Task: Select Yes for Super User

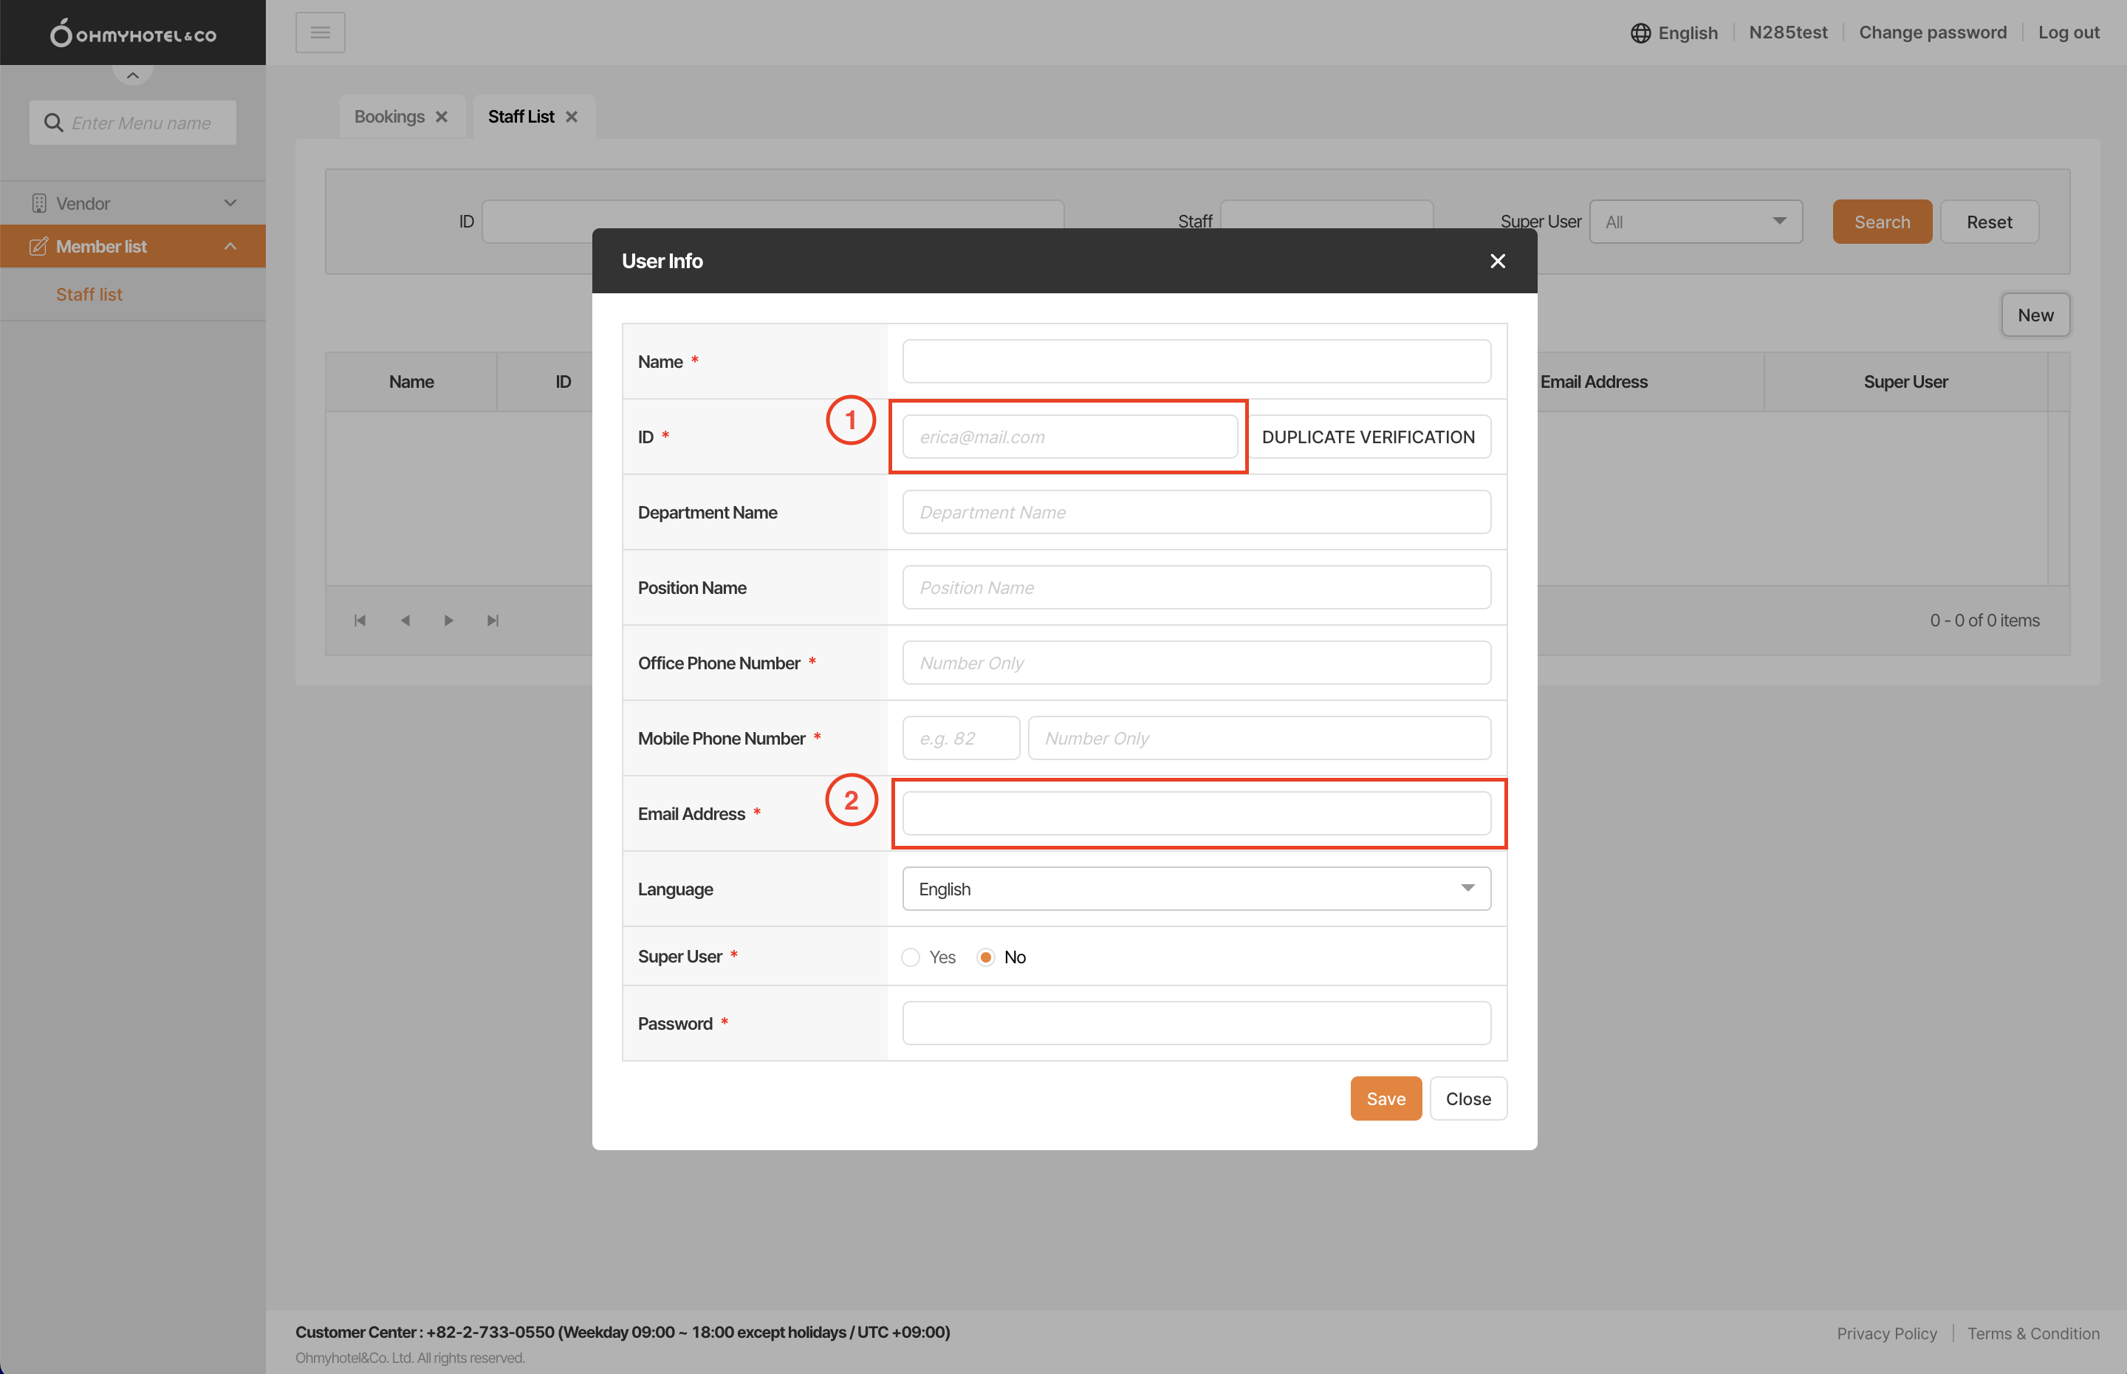Action: 911,957
